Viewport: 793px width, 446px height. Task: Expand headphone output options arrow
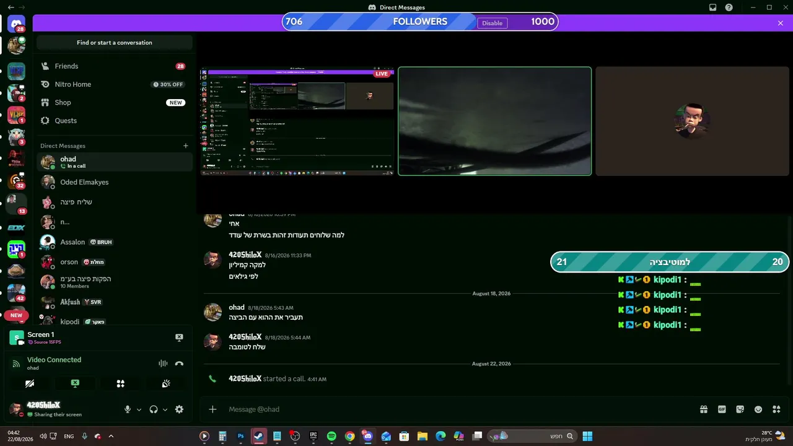click(165, 409)
